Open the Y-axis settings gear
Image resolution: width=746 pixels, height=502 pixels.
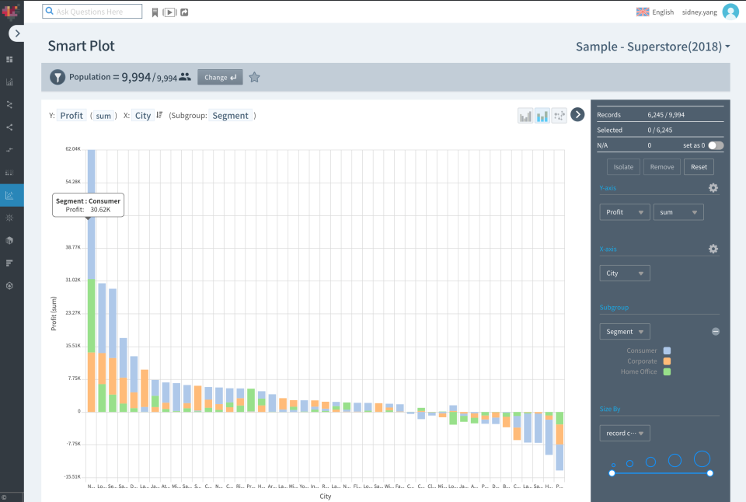point(713,187)
